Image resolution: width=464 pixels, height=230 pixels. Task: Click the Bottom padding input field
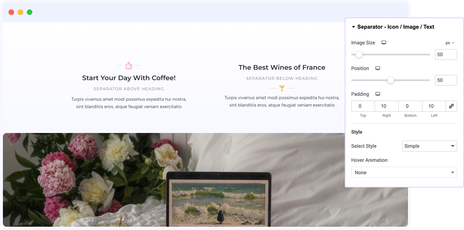point(410,106)
